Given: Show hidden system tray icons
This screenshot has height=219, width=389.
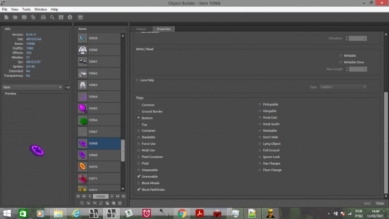Looking at the screenshot, I should pos(329,214).
